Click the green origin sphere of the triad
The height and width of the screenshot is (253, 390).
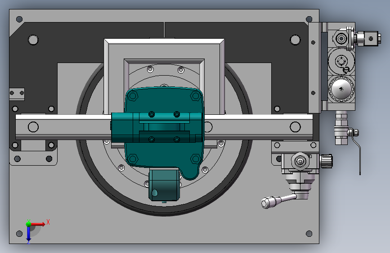(x=29, y=224)
